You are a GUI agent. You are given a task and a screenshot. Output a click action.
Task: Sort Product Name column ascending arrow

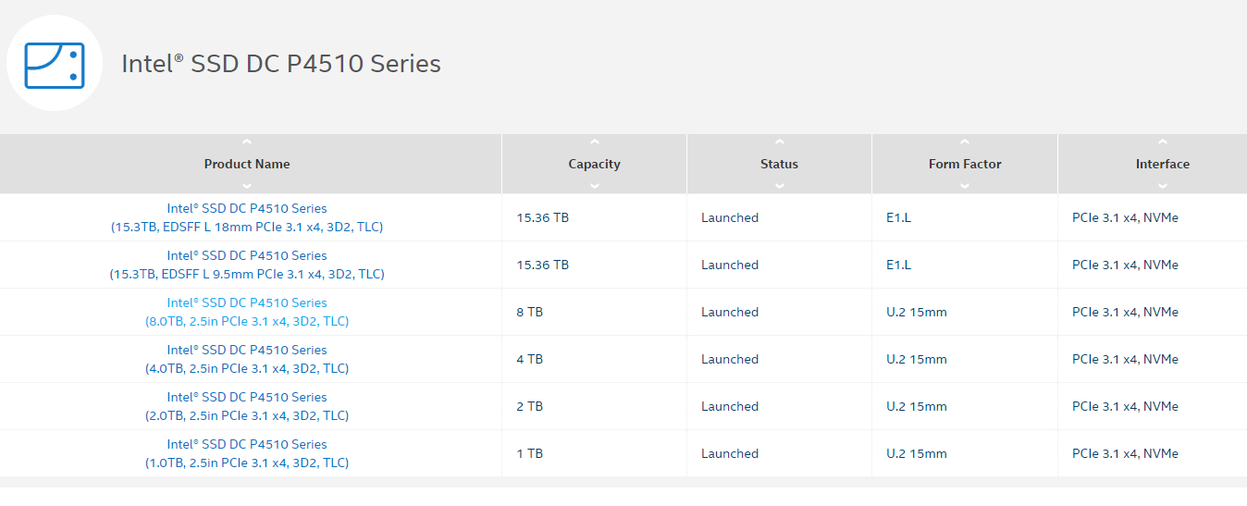(x=246, y=142)
